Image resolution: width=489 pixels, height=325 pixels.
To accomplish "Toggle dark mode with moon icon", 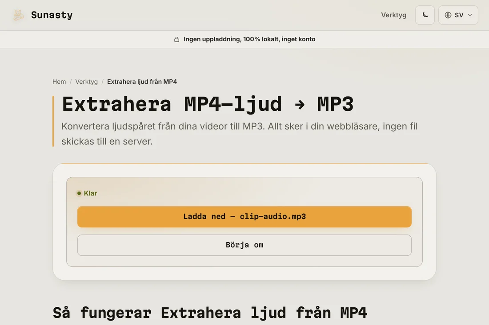I will [425, 15].
